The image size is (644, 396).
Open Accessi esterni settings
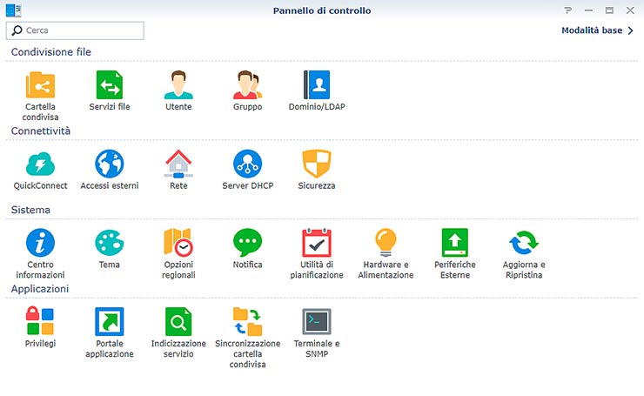[x=109, y=164]
